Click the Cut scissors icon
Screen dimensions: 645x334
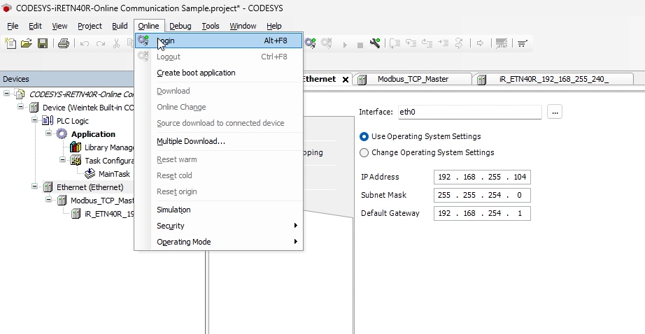pos(116,43)
